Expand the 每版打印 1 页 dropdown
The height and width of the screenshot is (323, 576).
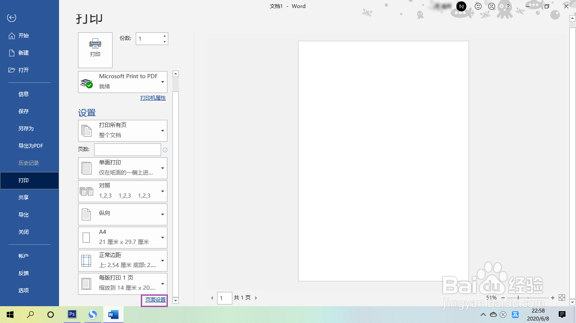click(x=123, y=284)
